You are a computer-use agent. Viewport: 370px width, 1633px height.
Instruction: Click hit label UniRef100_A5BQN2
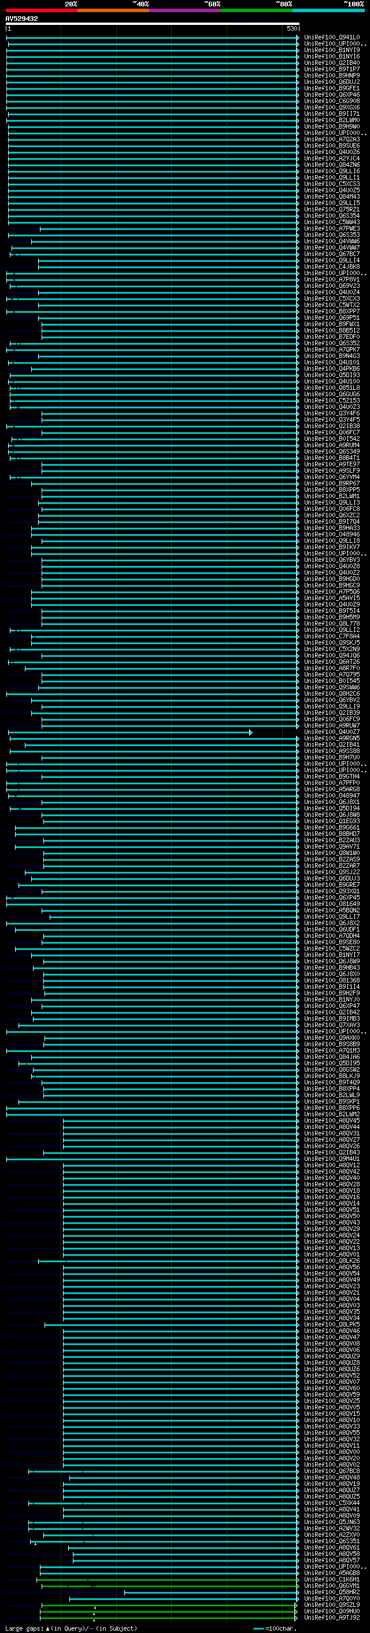pyautogui.click(x=332, y=910)
